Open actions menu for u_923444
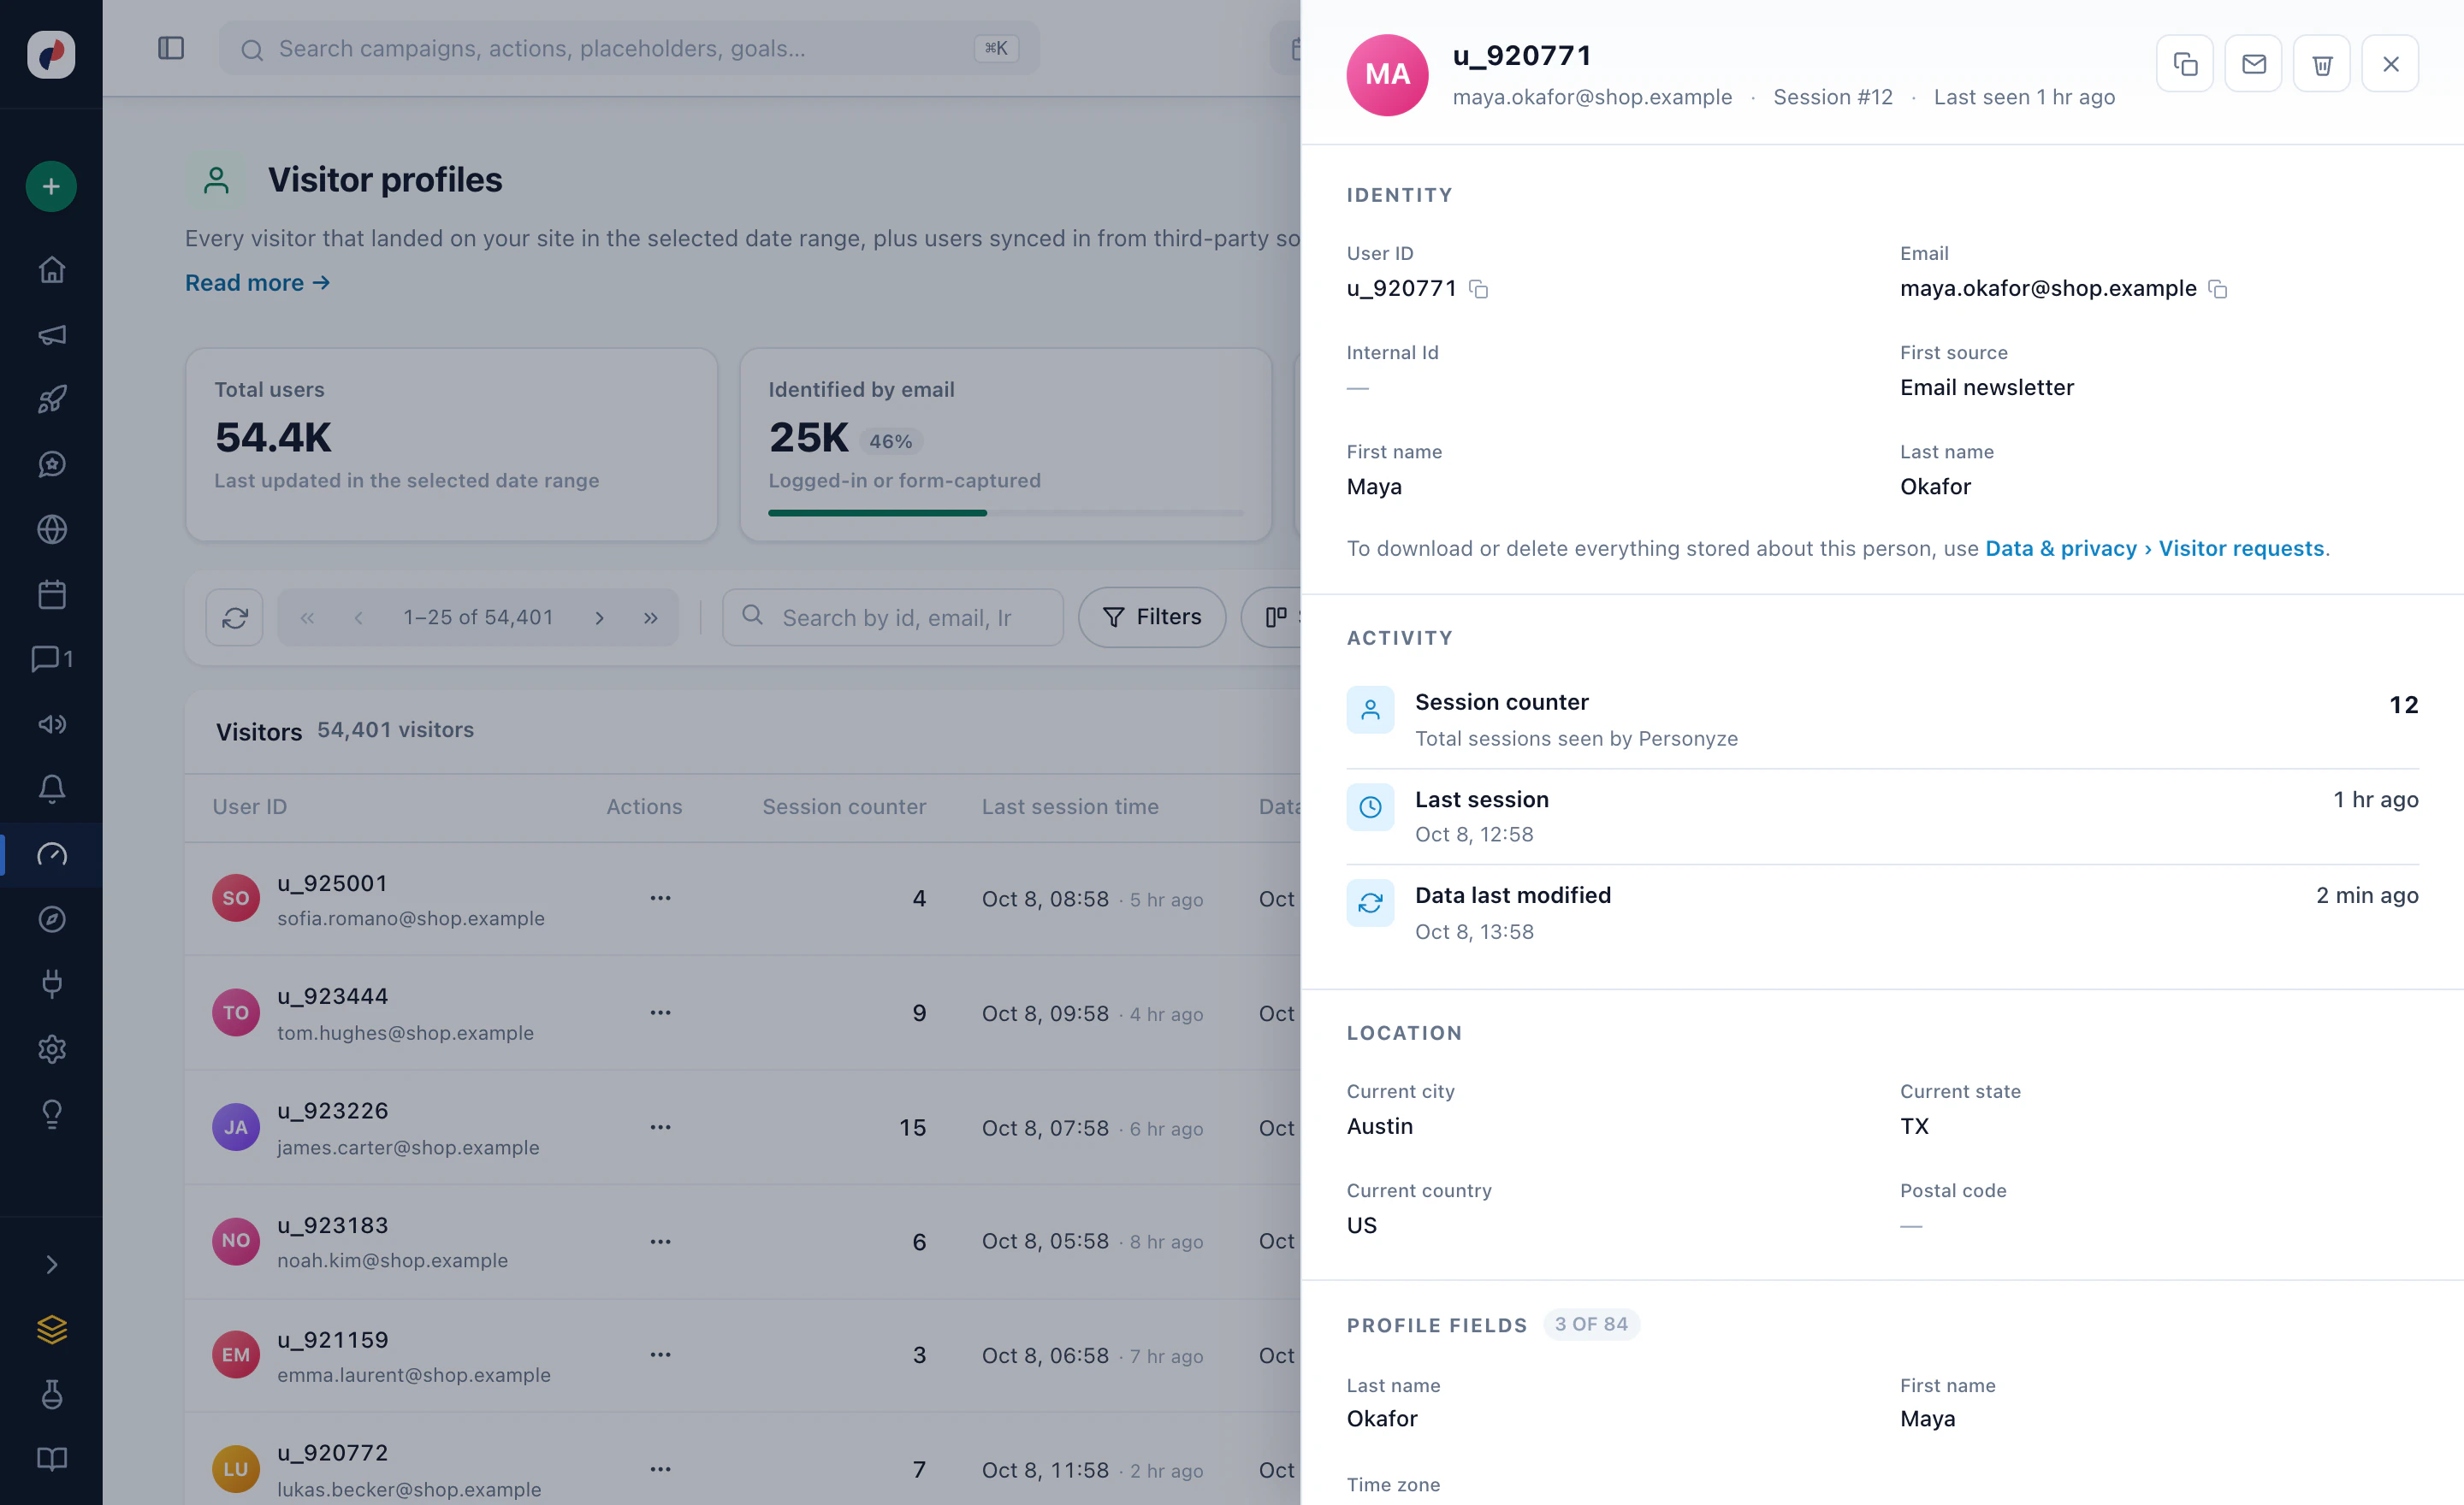2464x1505 pixels. tap(660, 1012)
